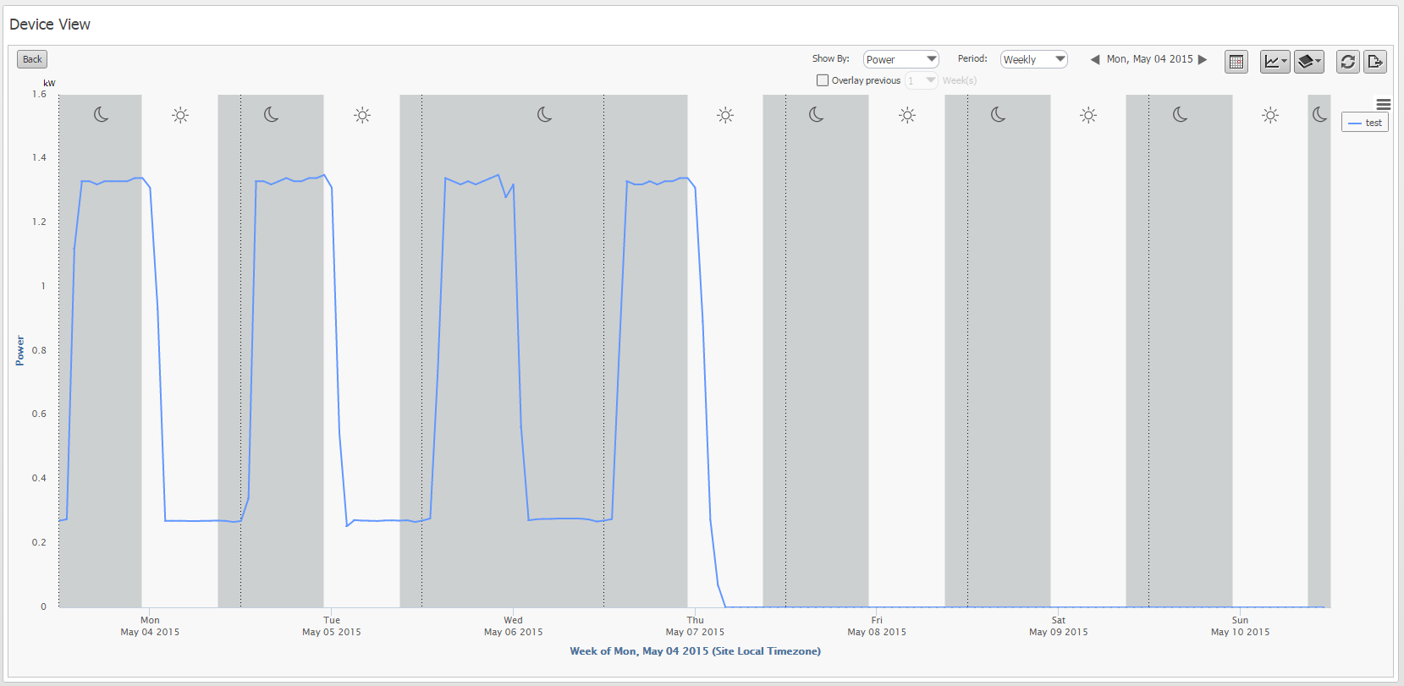The width and height of the screenshot is (1404, 686).
Task: Click the 0.4 y-axis value
Action: click(39, 478)
